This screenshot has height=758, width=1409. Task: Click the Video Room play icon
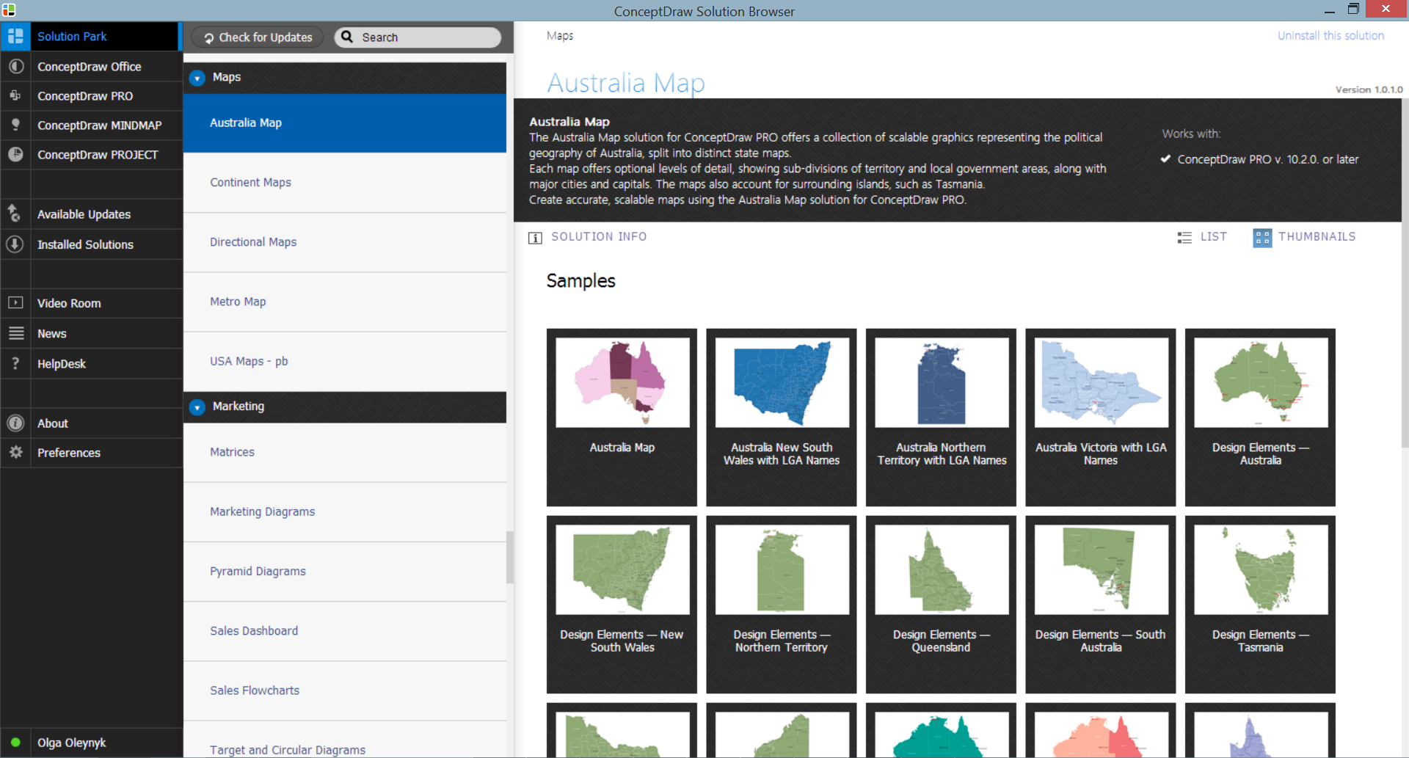tap(15, 302)
